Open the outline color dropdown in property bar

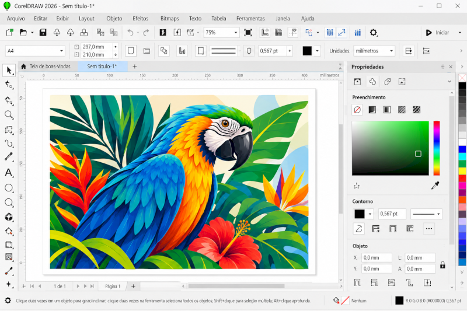point(317,51)
